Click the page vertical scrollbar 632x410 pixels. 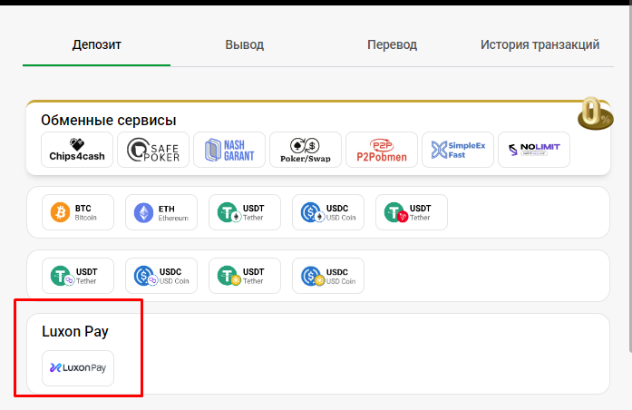[x=630, y=178]
